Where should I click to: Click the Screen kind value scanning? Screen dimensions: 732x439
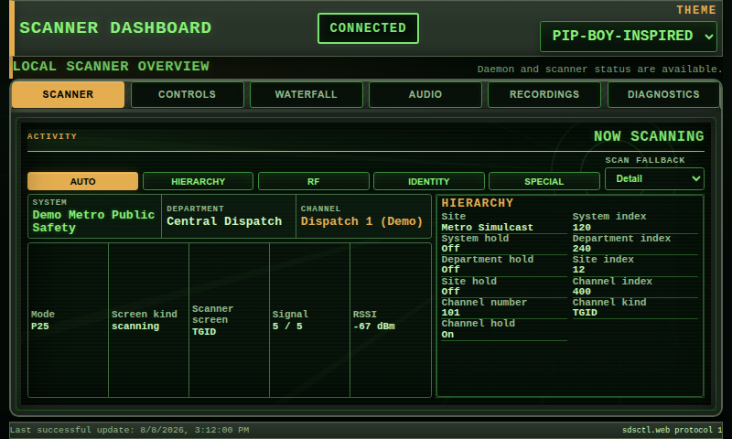[x=135, y=327]
